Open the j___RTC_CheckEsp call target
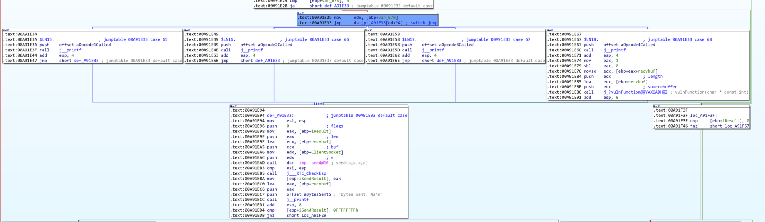The height and width of the screenshot is (222, 765). click(x=306, y=174)
